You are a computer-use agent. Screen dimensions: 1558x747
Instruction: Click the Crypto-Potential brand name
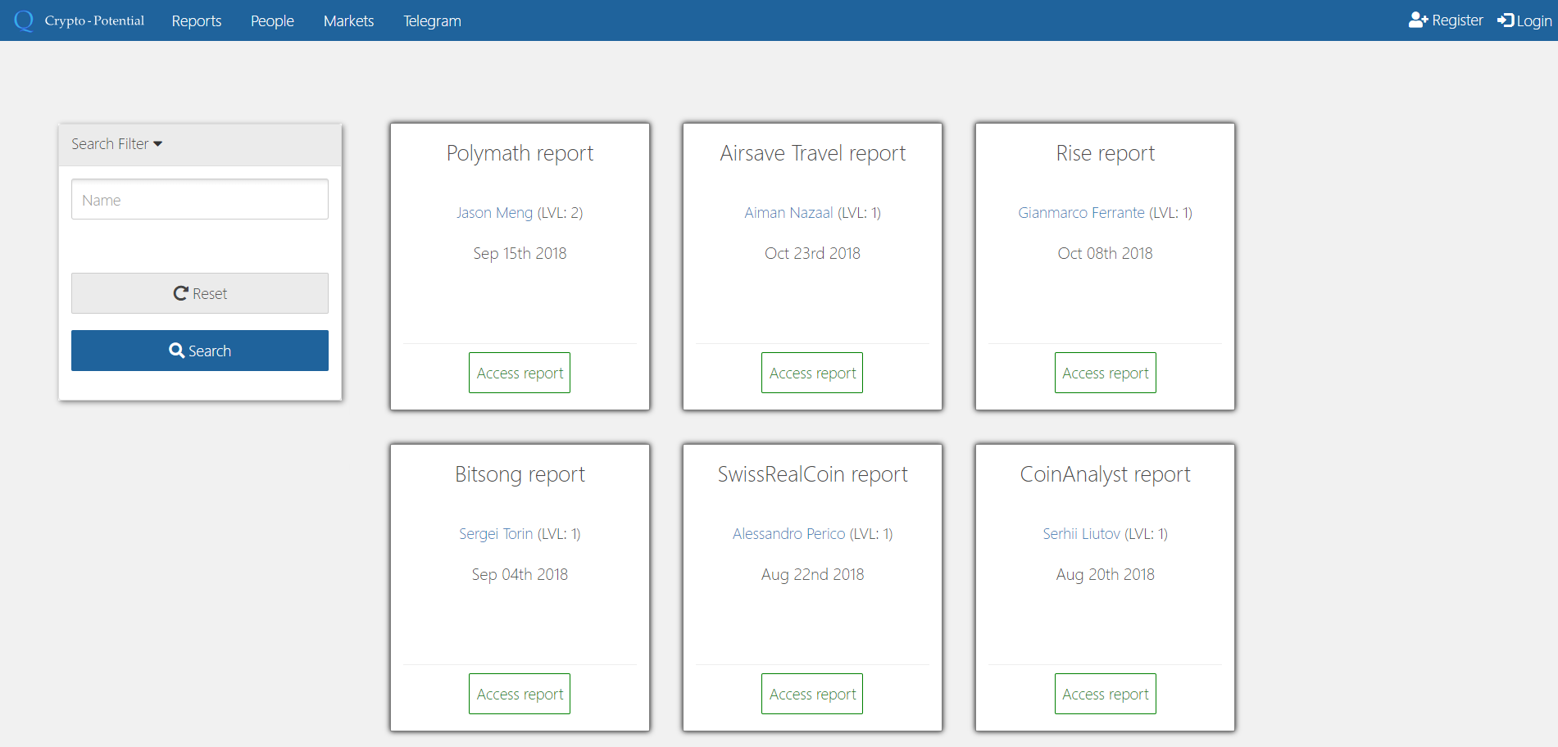(94, 20)
